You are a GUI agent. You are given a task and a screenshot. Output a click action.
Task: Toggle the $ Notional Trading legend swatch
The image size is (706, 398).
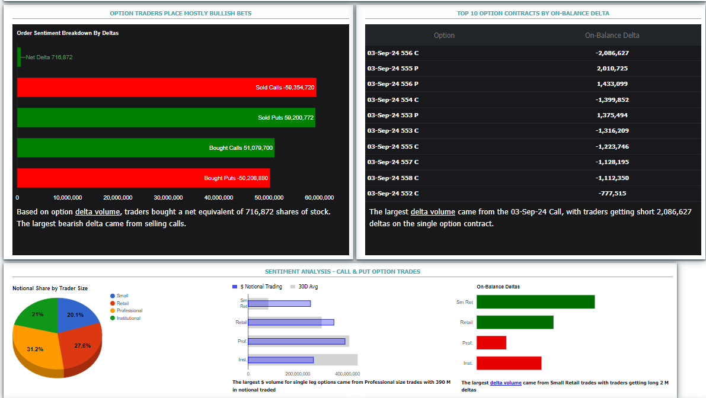pos(235,287)
